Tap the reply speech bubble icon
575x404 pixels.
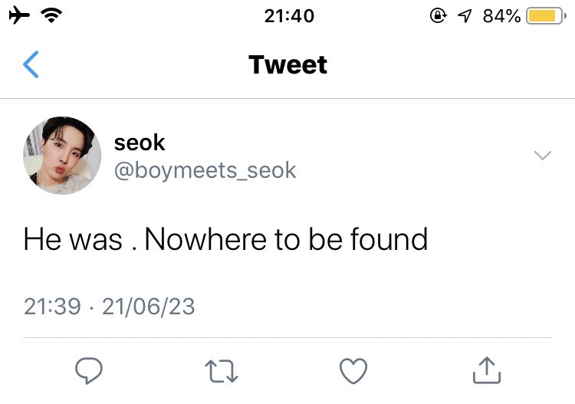point(89,370)
